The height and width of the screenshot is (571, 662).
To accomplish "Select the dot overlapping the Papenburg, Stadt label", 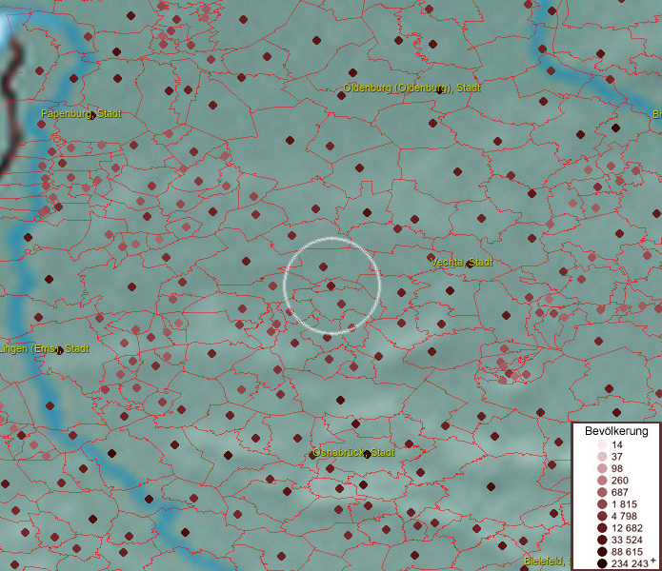I will click(x=92, y=115).
